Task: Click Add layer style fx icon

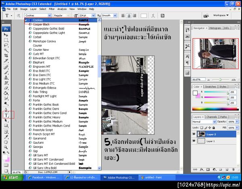Action: (x=202, y=169)
